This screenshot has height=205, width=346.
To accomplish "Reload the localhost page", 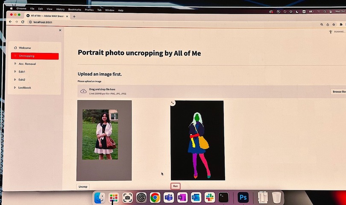I will point(23,22).
